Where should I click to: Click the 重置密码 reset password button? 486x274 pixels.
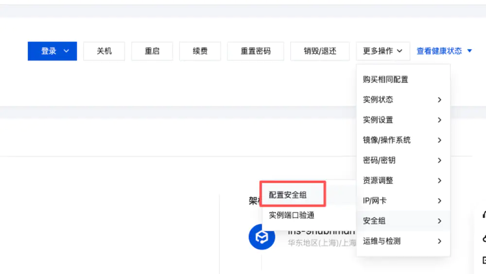click(x=256, y=51)
